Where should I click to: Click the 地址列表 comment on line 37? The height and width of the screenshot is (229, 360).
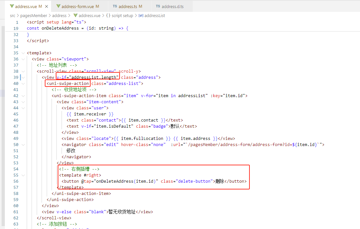[x=57, y=65]
